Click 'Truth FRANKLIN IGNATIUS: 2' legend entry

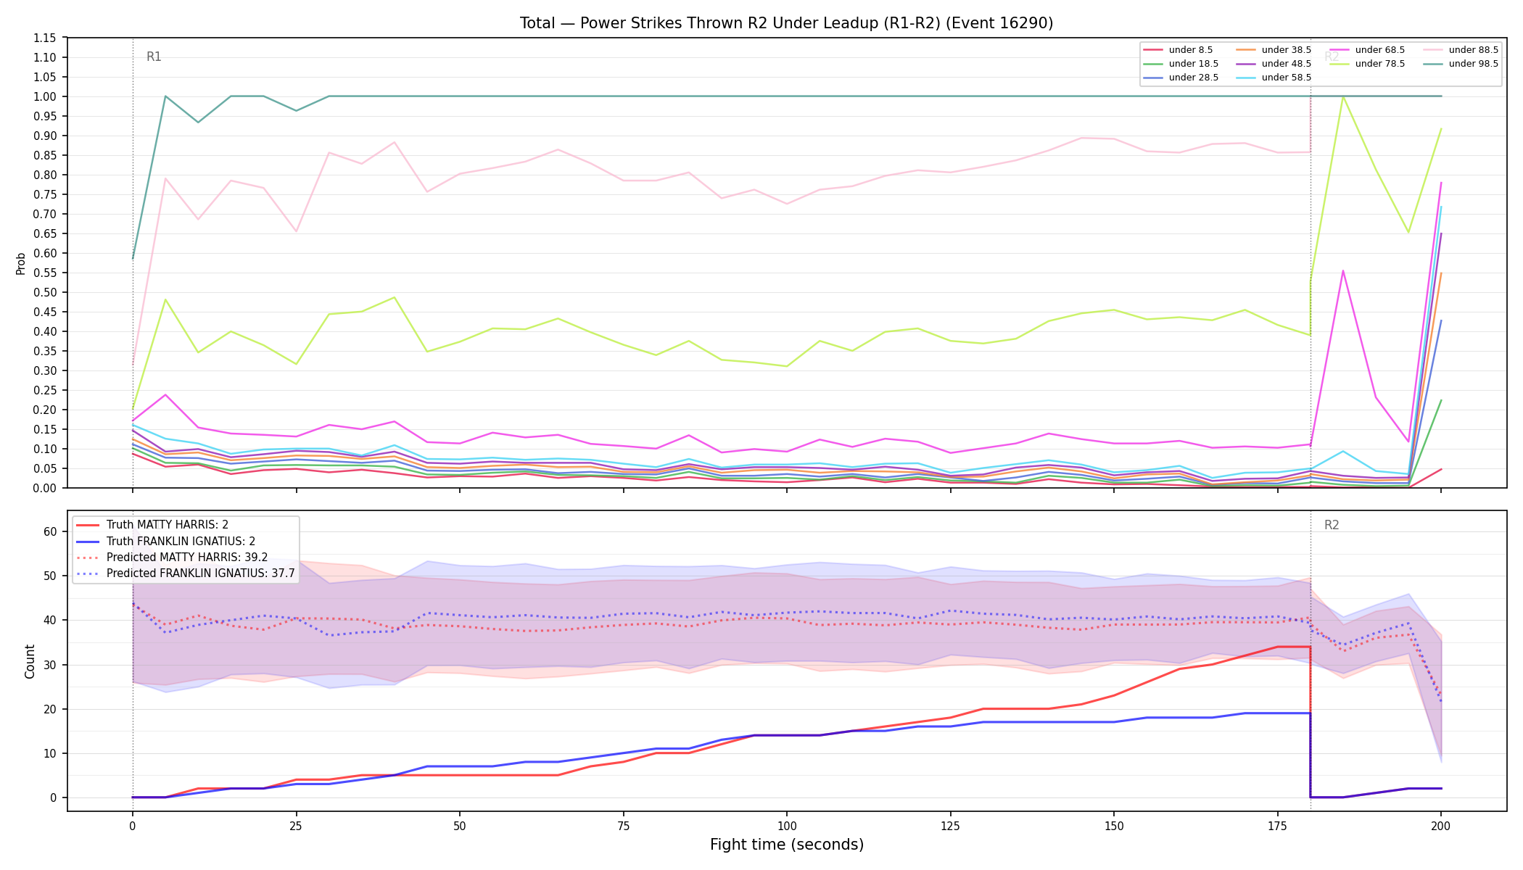click(x=165, y=541)
